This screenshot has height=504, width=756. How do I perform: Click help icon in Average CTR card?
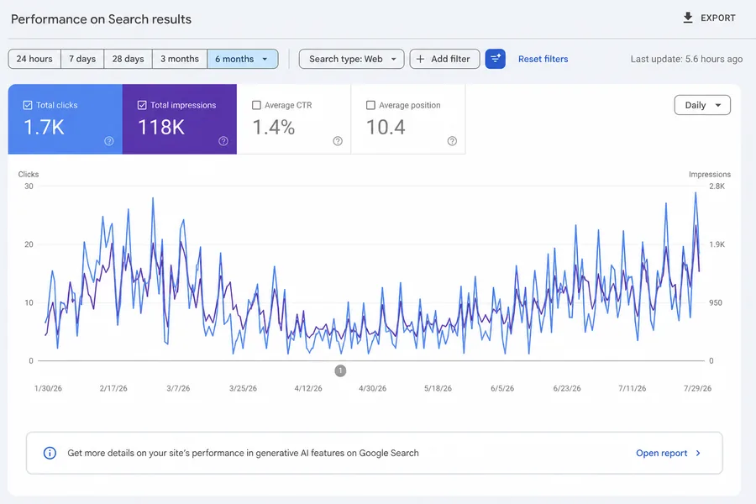(338, 141)
